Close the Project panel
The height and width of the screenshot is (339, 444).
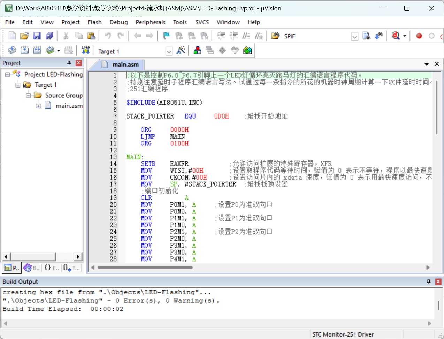(79, 63)
